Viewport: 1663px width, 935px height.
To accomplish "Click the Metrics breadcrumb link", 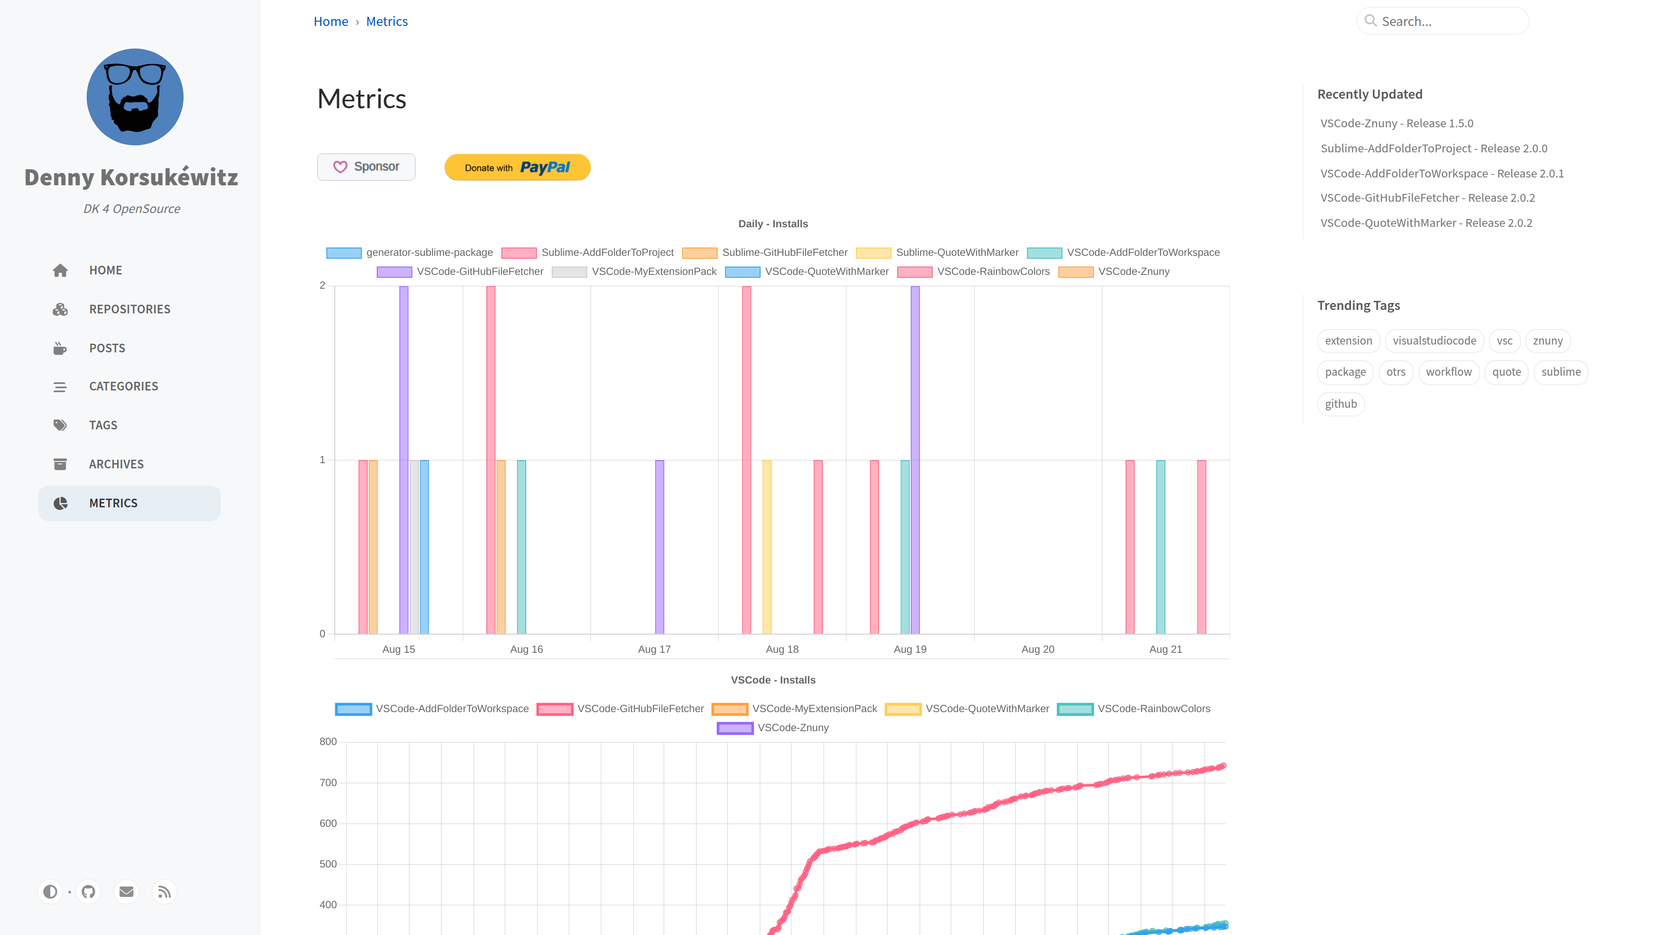I will click(387, 21).
